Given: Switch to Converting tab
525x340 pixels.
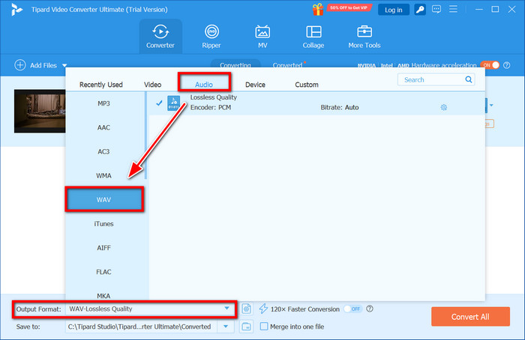Looking at the screenshot, I should pos(235,64).
